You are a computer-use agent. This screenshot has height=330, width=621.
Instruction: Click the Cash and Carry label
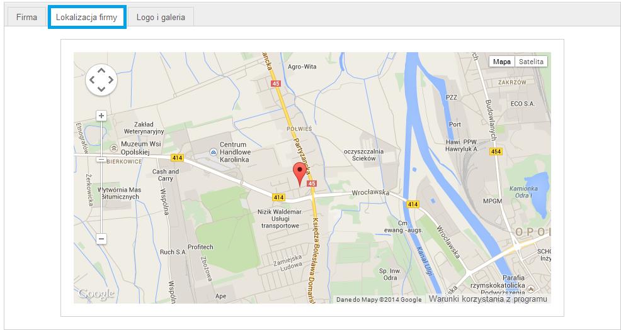point(166,175)
